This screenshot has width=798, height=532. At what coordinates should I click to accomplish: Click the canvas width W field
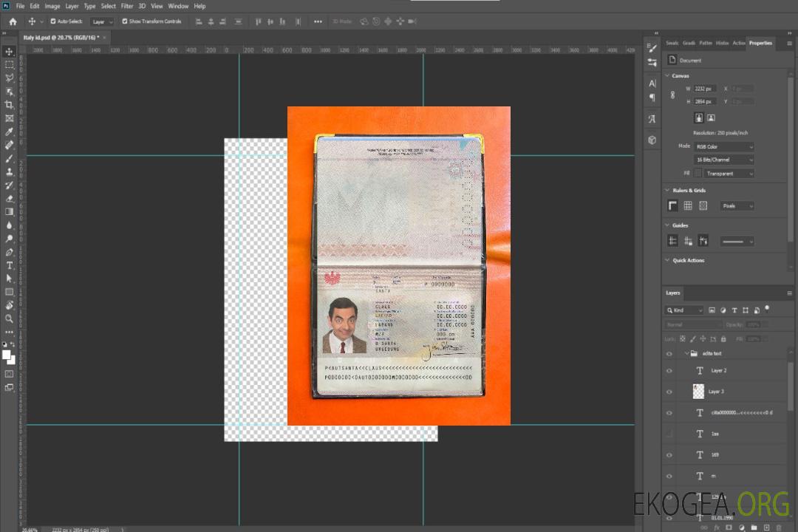pyautogui.click(x=705, y=89)
